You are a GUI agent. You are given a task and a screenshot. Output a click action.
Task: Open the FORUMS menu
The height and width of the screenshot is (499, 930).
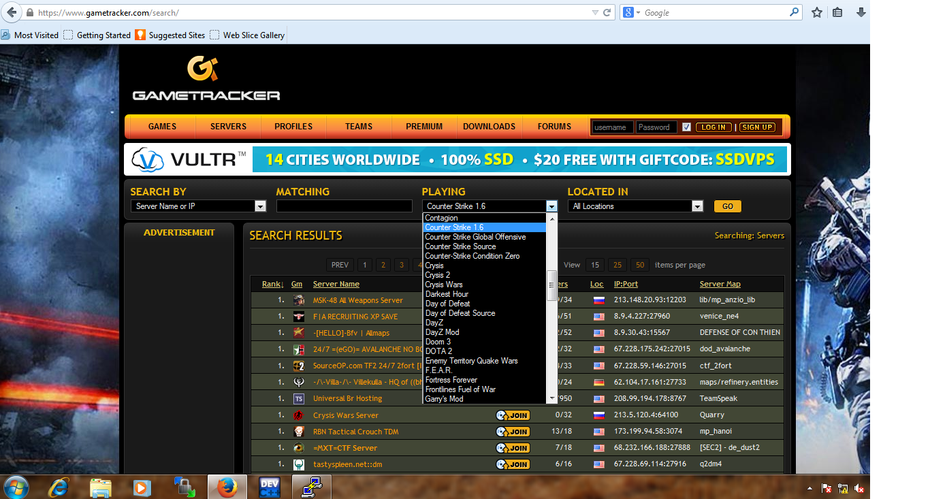(x=555, y=127)
